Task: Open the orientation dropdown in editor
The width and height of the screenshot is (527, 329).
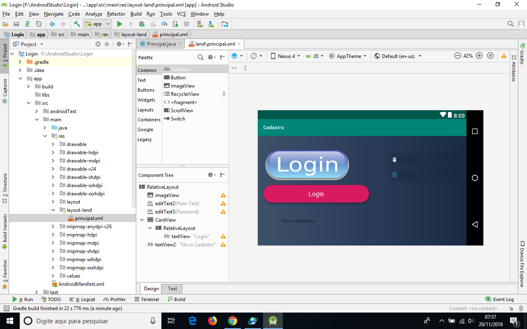Action: [x=257, y=56]
